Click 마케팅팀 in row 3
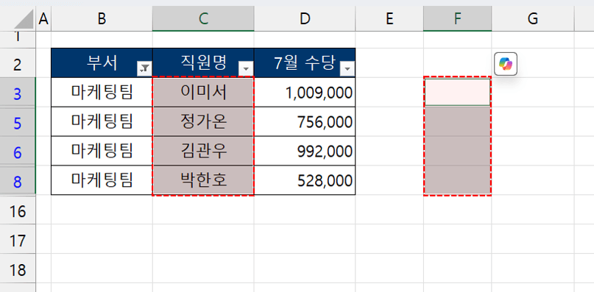Viewport: 594px width, 292px height. point(102,93)
